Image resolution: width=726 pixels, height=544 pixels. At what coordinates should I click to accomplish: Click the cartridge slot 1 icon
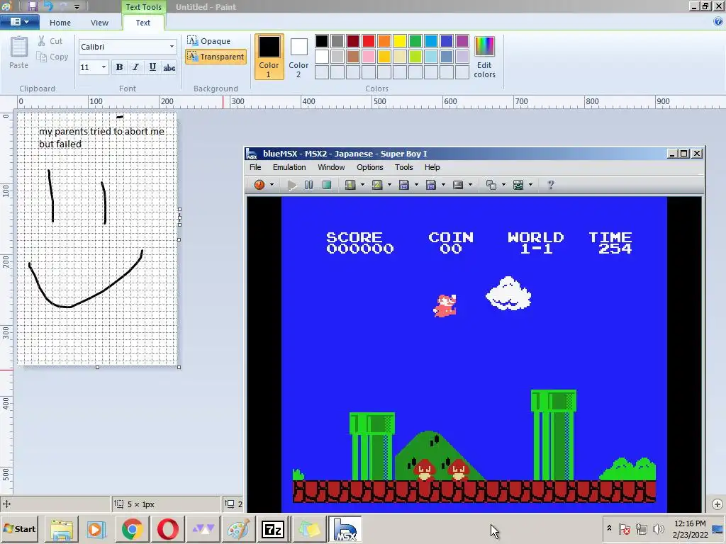tap(350, 185)
